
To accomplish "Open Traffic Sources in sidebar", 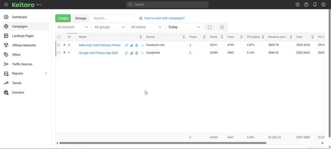I will [x=22, y=64].
